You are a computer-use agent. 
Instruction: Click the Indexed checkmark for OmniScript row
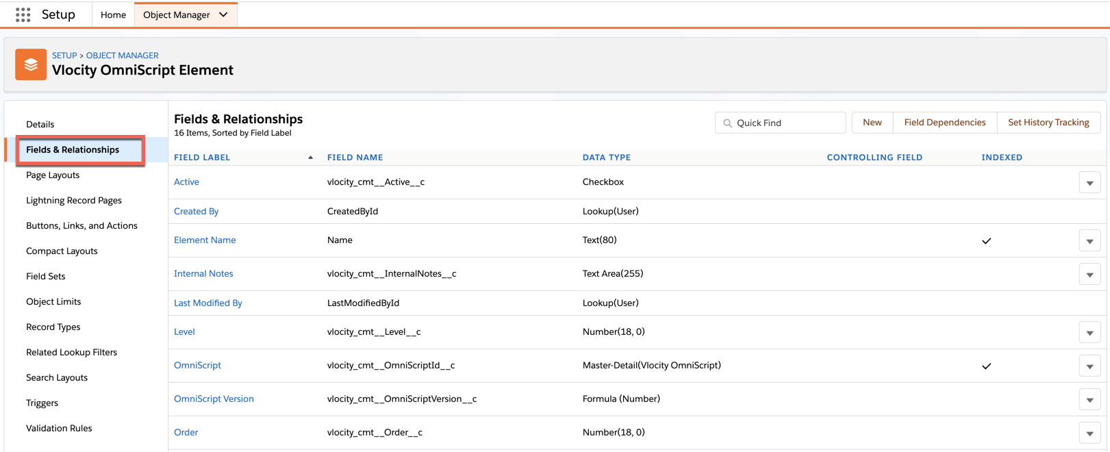coord(986,366)
